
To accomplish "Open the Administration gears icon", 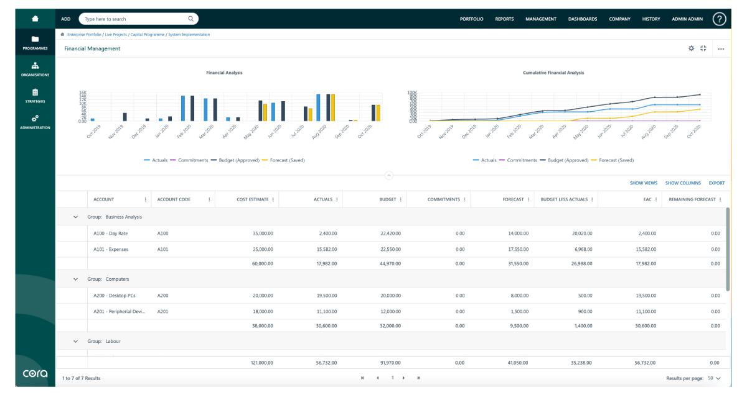I will tap(35, 119).
